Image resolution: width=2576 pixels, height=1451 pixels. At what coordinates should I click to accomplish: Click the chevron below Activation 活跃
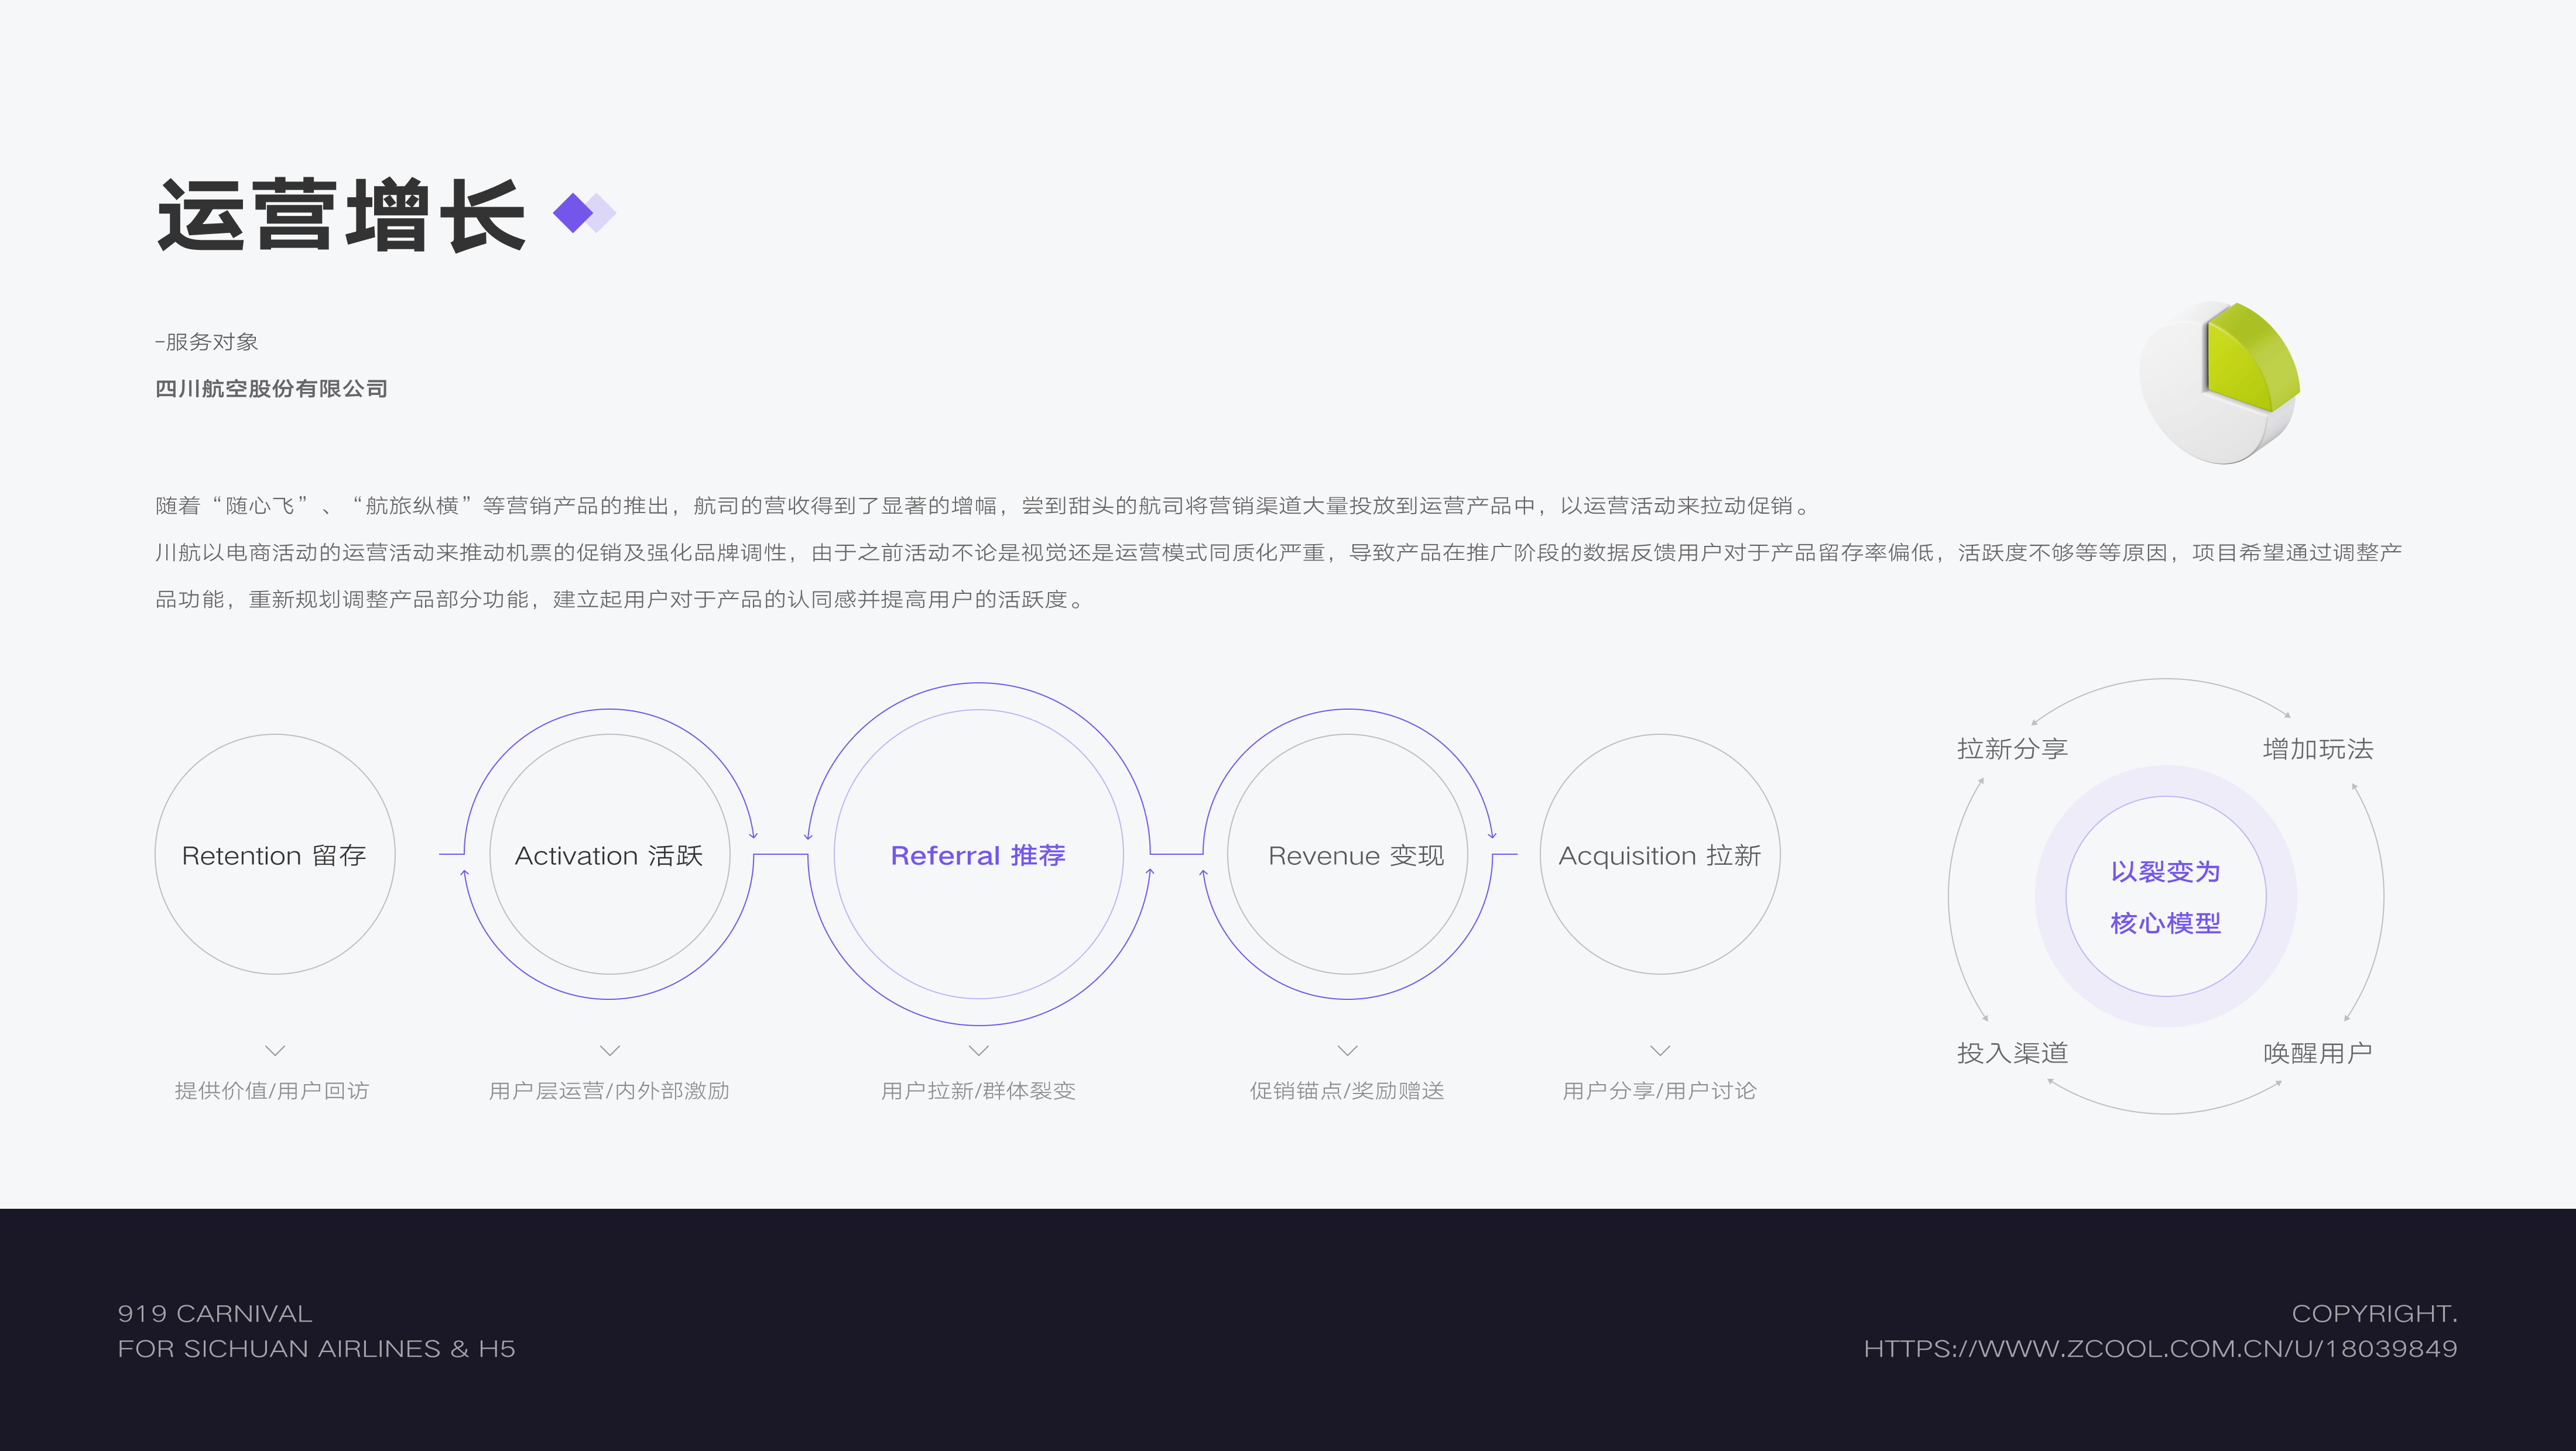coord(610,1050)
